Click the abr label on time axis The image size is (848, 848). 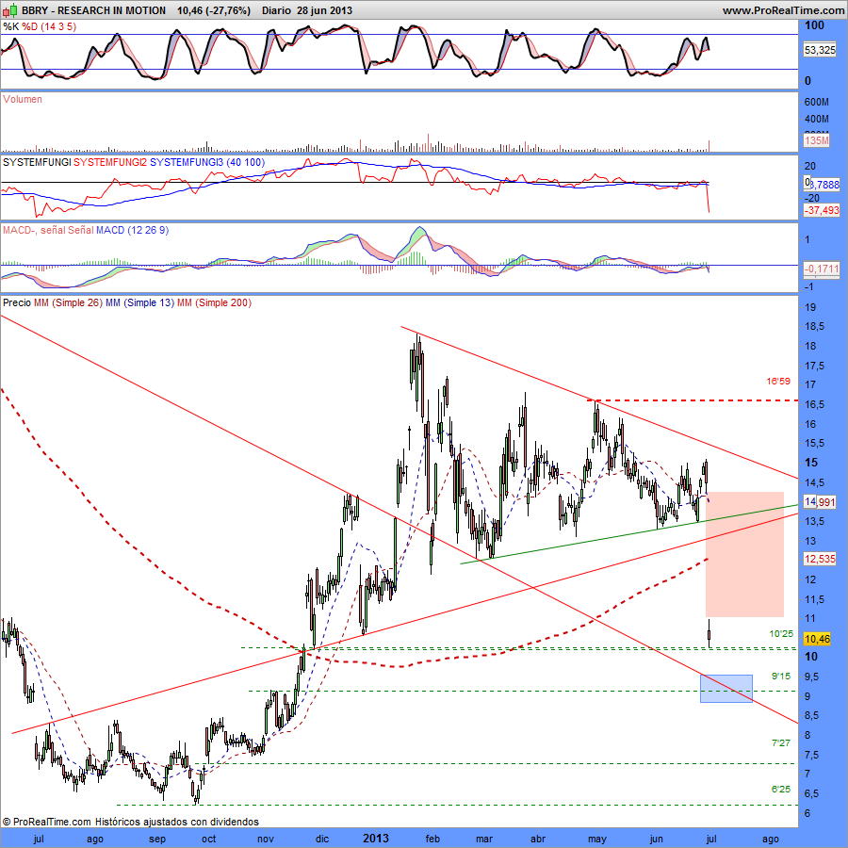[x=538, y=839]
